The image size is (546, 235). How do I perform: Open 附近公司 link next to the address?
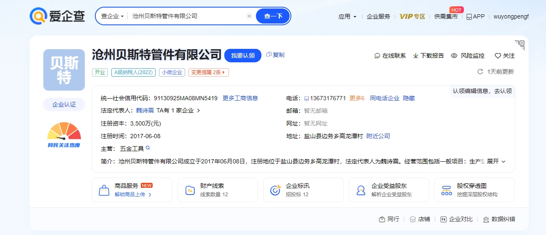tap(378, 136)
